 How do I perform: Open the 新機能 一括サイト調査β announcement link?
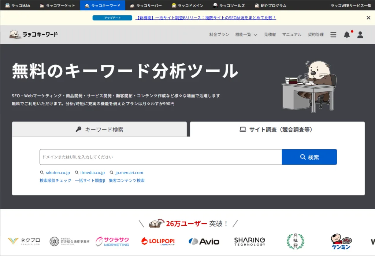pyautogui.click(x=206, y=18)
